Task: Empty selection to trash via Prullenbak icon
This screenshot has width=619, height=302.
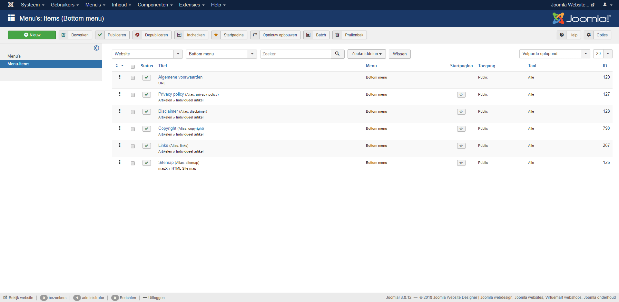Action: coord(337,35)
